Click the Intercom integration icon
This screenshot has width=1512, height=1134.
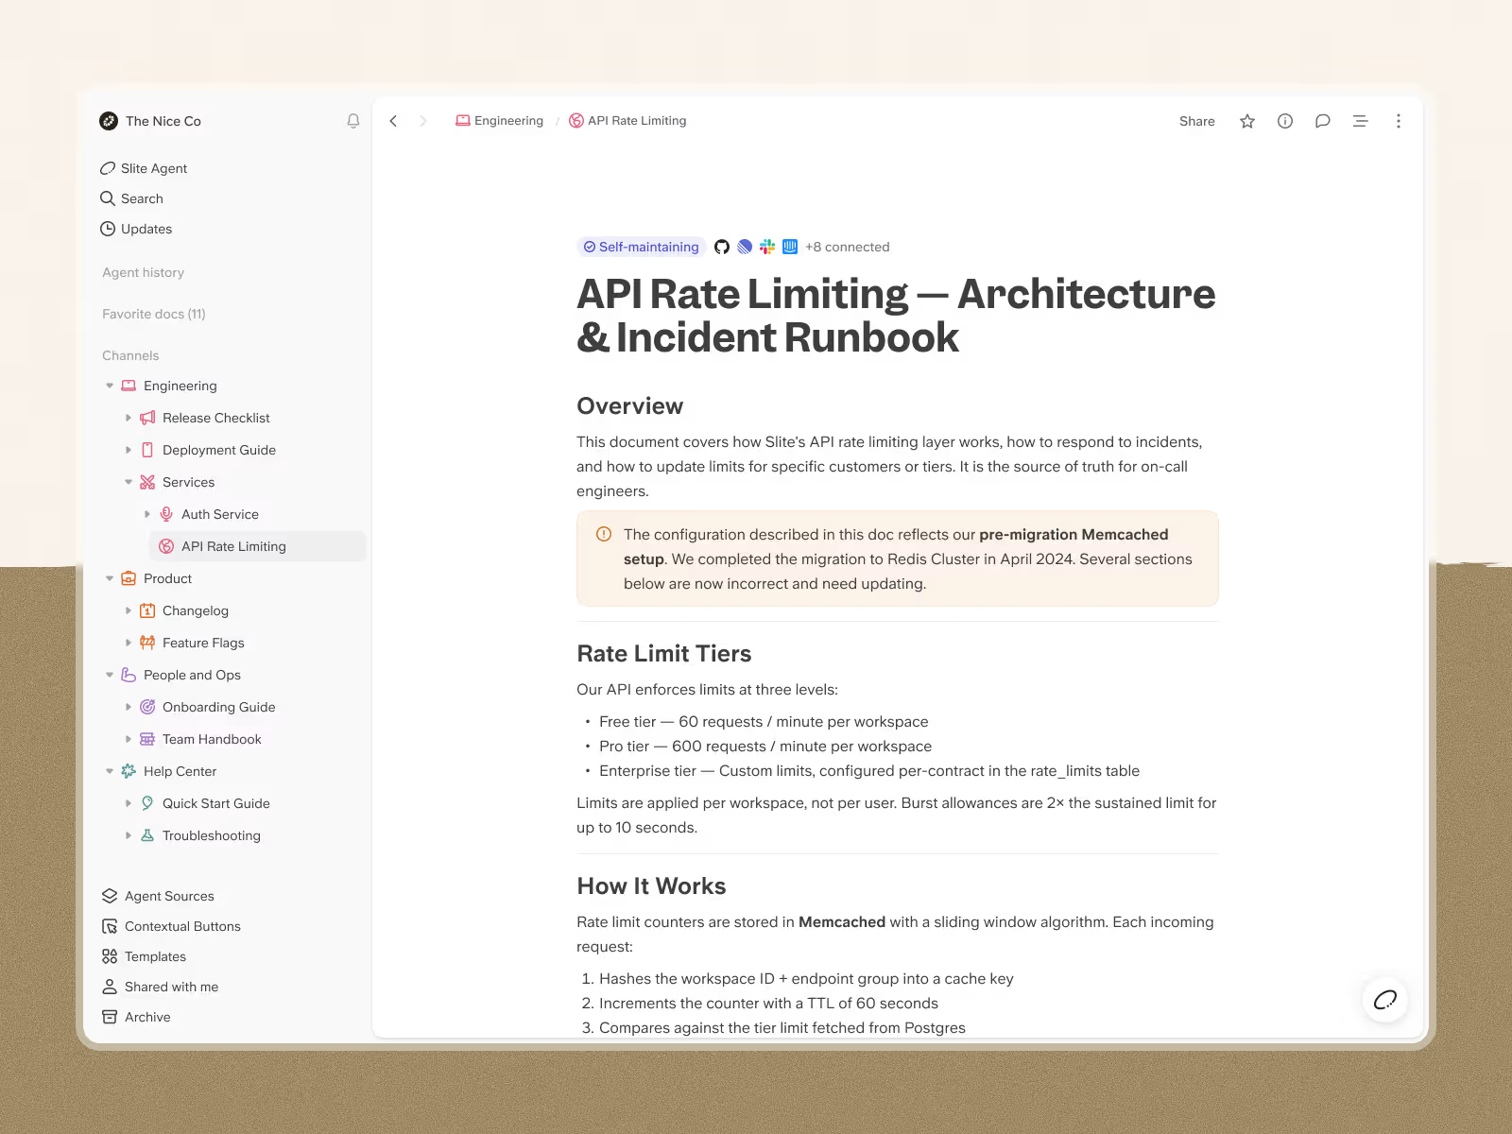point(790,247)
